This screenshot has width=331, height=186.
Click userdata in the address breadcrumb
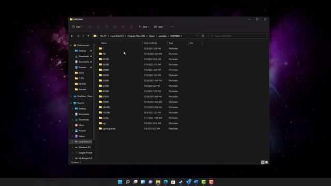tap(162, 36)
